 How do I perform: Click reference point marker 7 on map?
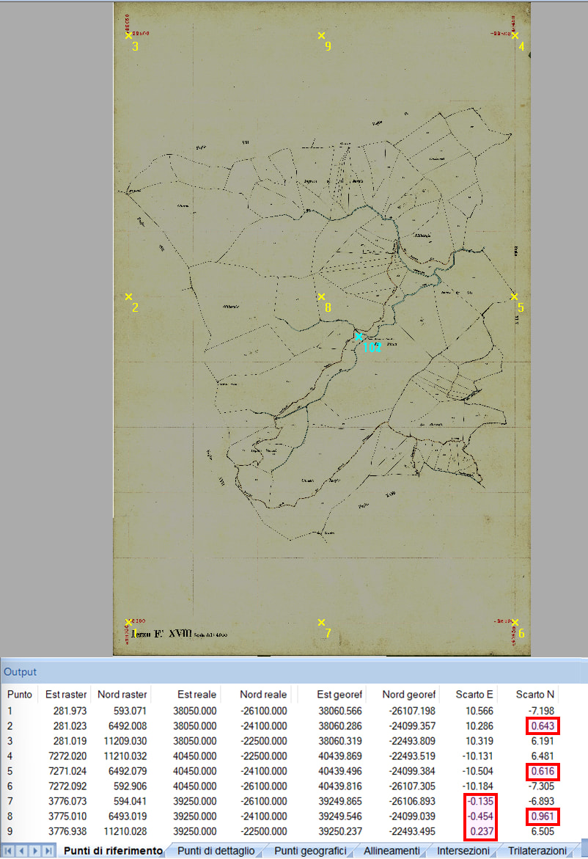[321, 623]
